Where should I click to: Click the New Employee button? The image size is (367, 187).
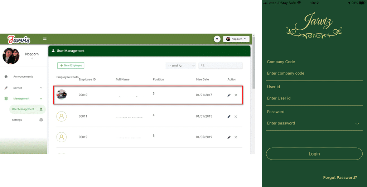tap(71, 65)
